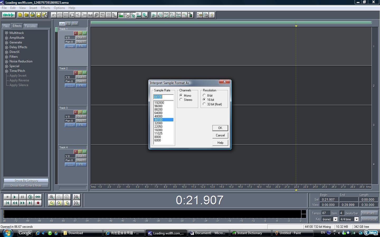Viewport: 380px width, 237px height.
Task: Toggle the L/R pan envelopes icon
Action: 160,15
